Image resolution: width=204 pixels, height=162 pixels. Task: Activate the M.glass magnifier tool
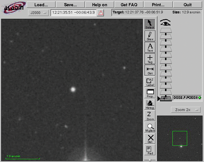pos(150,127)
